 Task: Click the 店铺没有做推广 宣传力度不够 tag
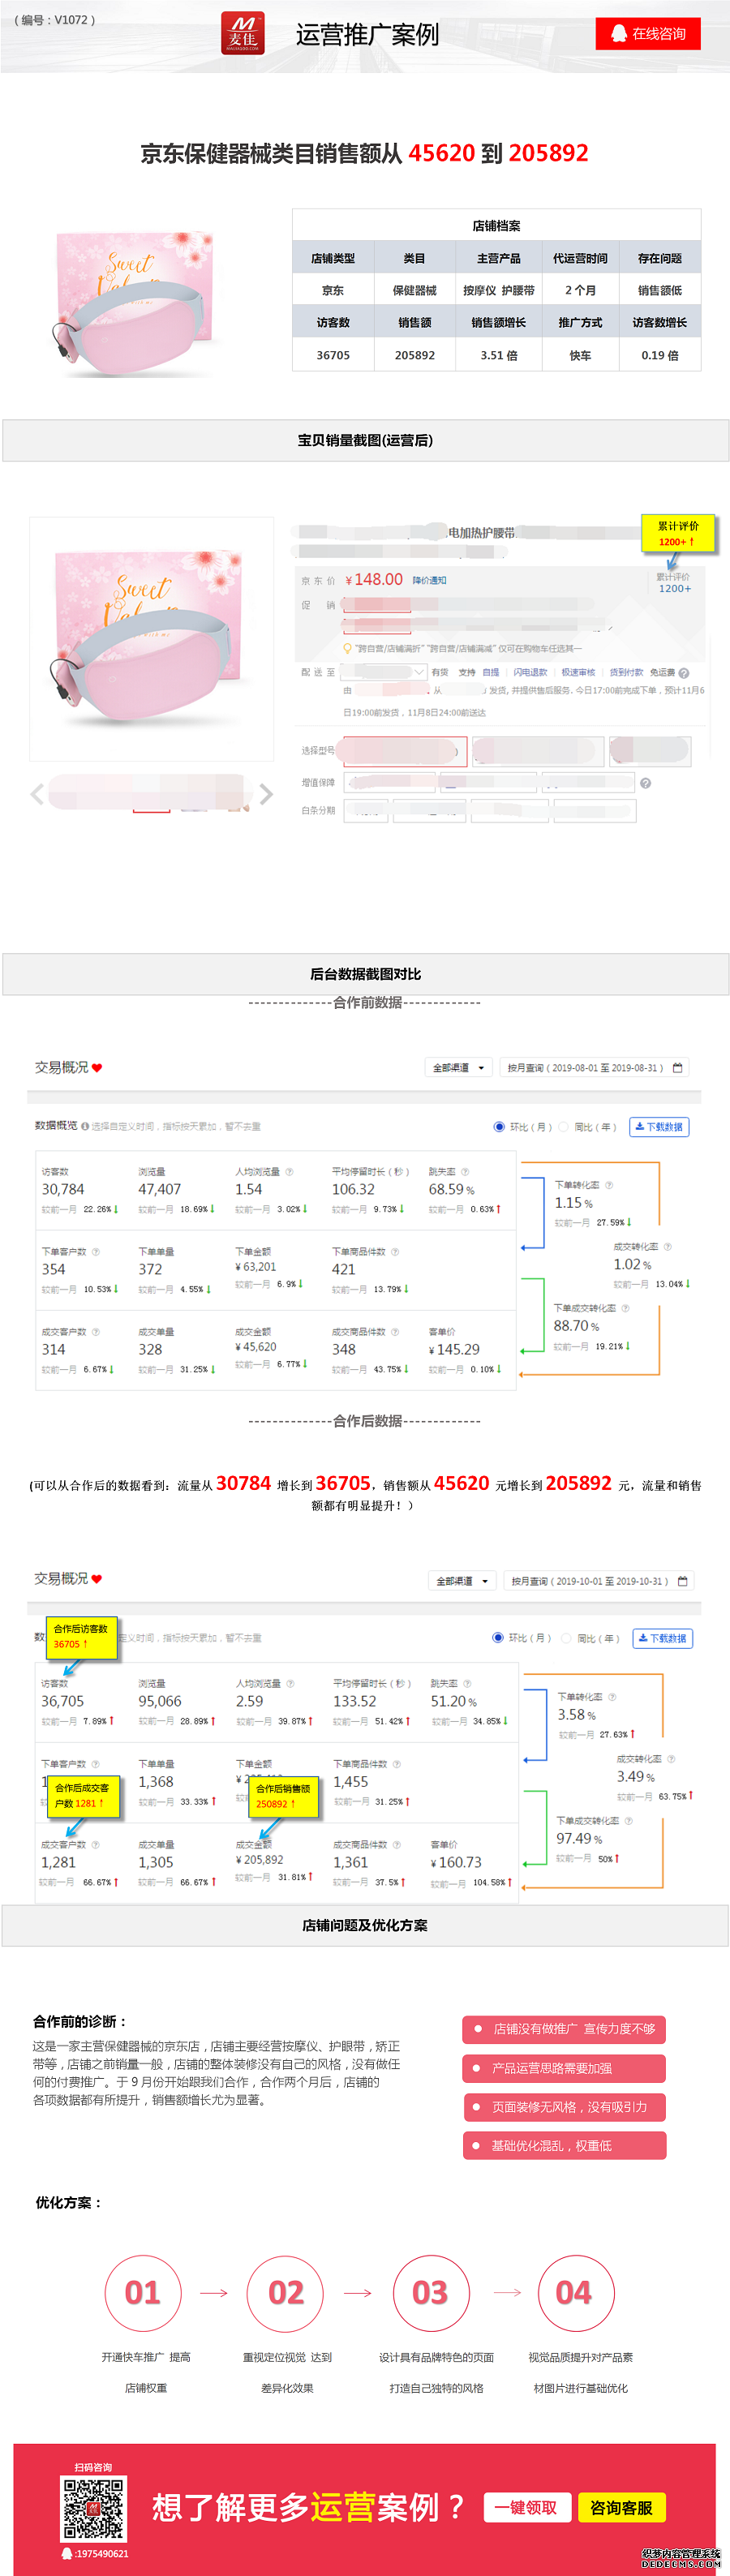pyautogui.click(x=564, y=2029)
